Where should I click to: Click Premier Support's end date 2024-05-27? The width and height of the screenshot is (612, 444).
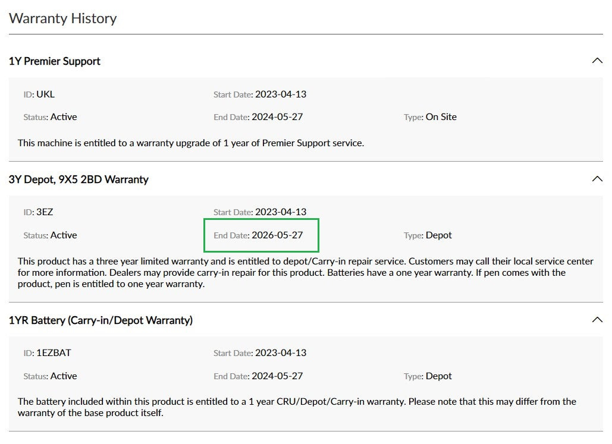pyautogui.click(x=277, y=117)
